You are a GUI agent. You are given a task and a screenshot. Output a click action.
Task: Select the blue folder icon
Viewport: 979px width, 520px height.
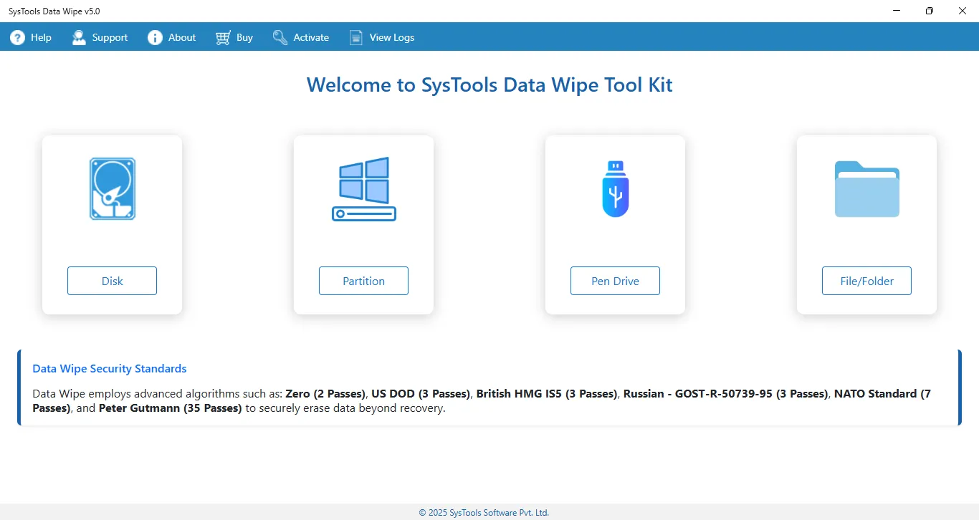point(867,189)
